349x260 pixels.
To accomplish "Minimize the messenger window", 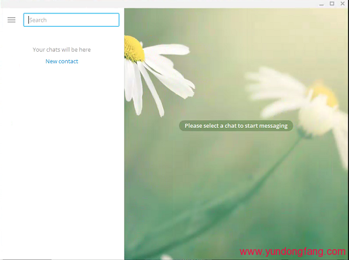I will pyautogui.click(x=322, y=4).
